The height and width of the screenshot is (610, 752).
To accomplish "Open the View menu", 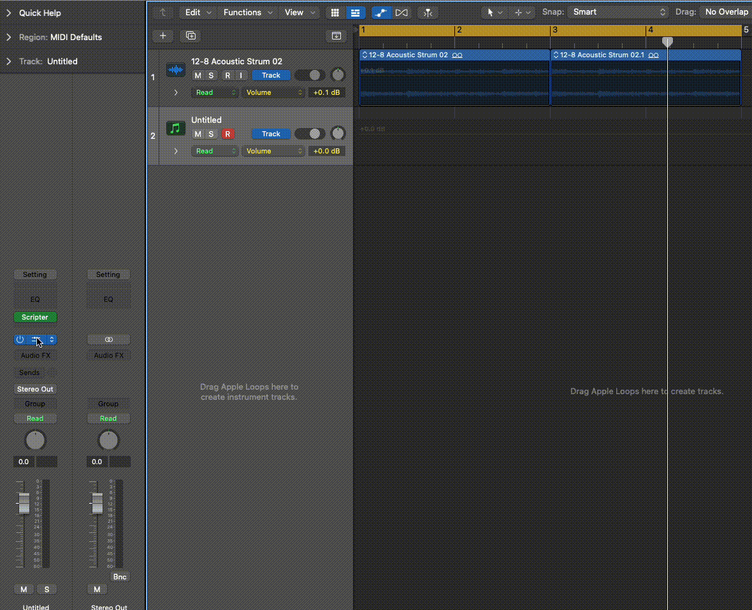I will (x=300, y=13).
